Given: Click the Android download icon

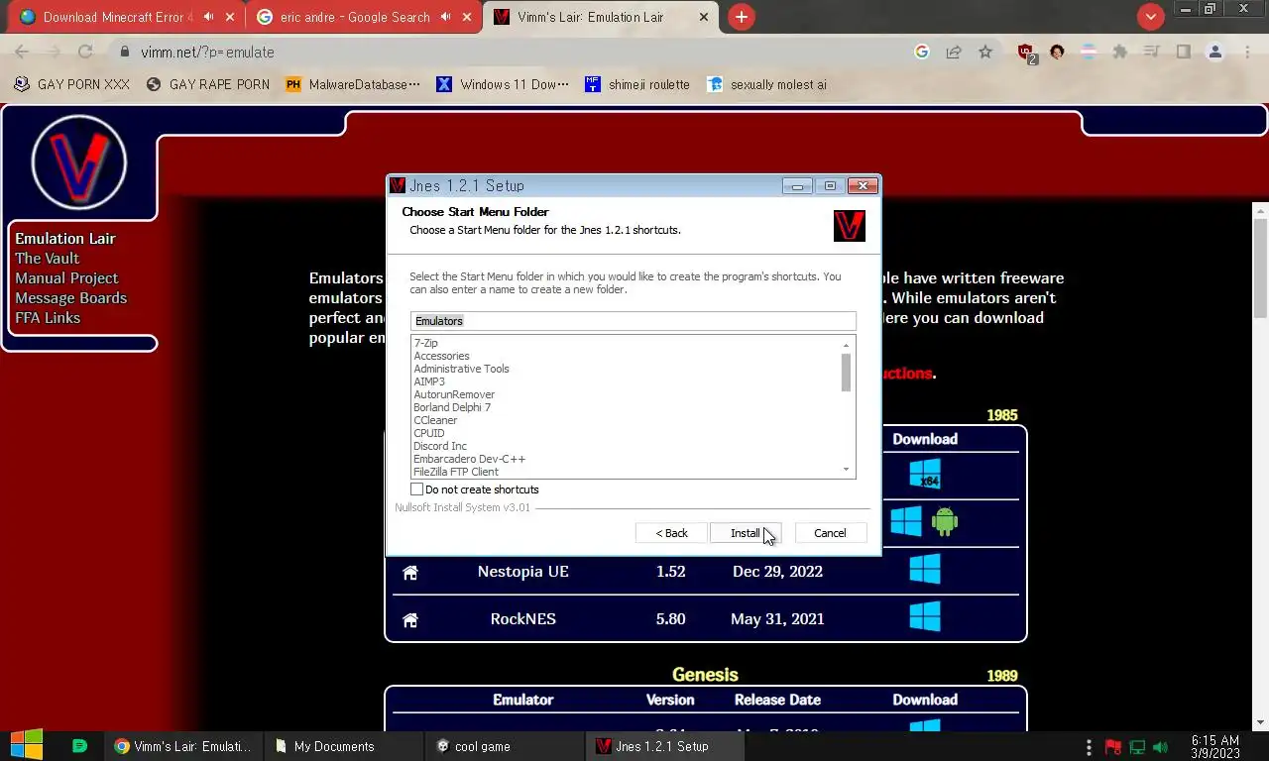Looking at the screenshot, I should tap(945, 521).
